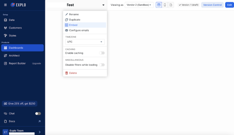Choose Embed from the menu
Screen dimensions: 234x135
coord(85,25)
